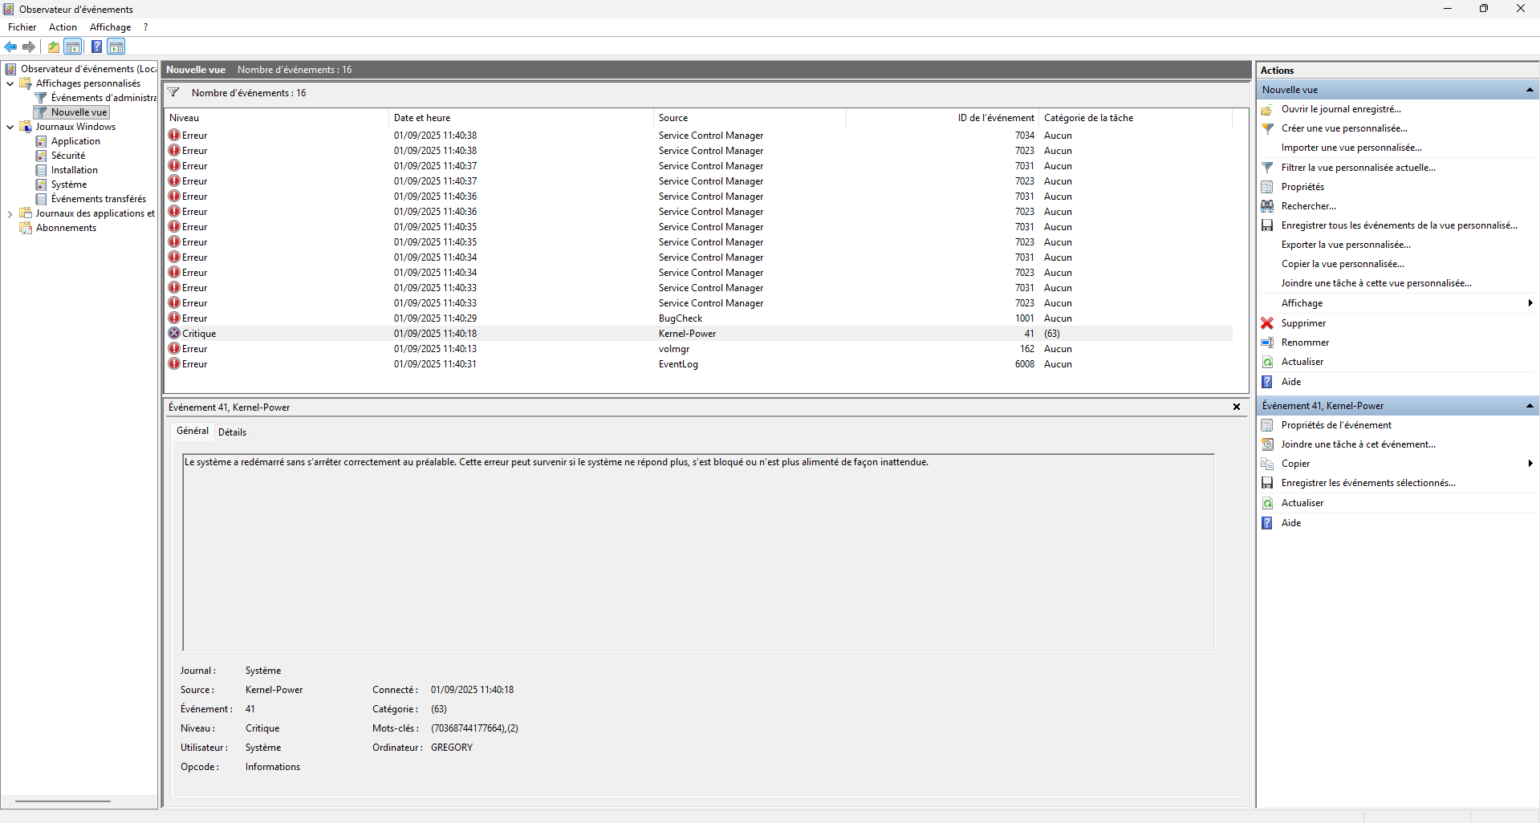Open the Action menu

63,27
